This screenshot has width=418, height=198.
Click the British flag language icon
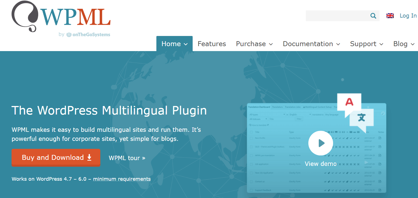(390, 16)
